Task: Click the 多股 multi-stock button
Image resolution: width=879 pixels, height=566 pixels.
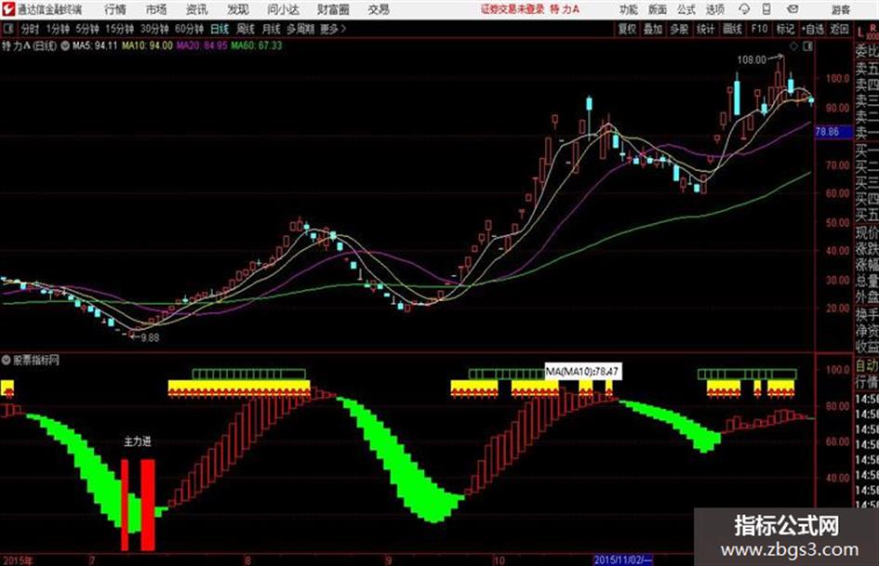Action: [x=679, y=29]
